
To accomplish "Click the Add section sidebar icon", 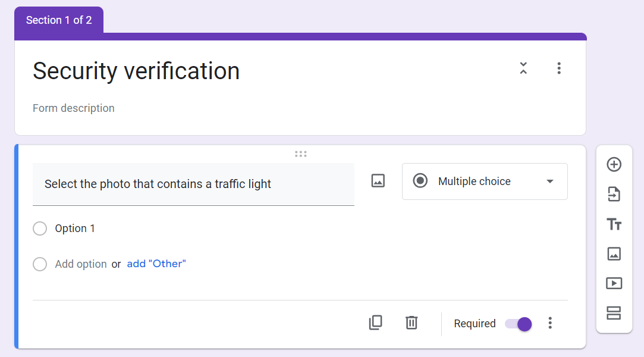I will coord(614,313).
